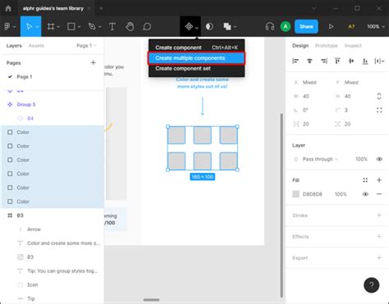Select the Text tool in toolbar
This screenshot has width=389, height=304.
pos(112,26)
